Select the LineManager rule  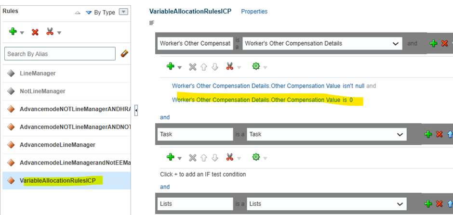[x=38, y=74]
